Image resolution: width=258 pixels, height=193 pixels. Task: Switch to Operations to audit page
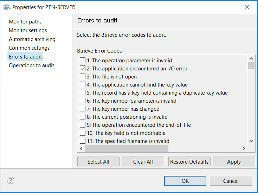[x=31, y=66]
